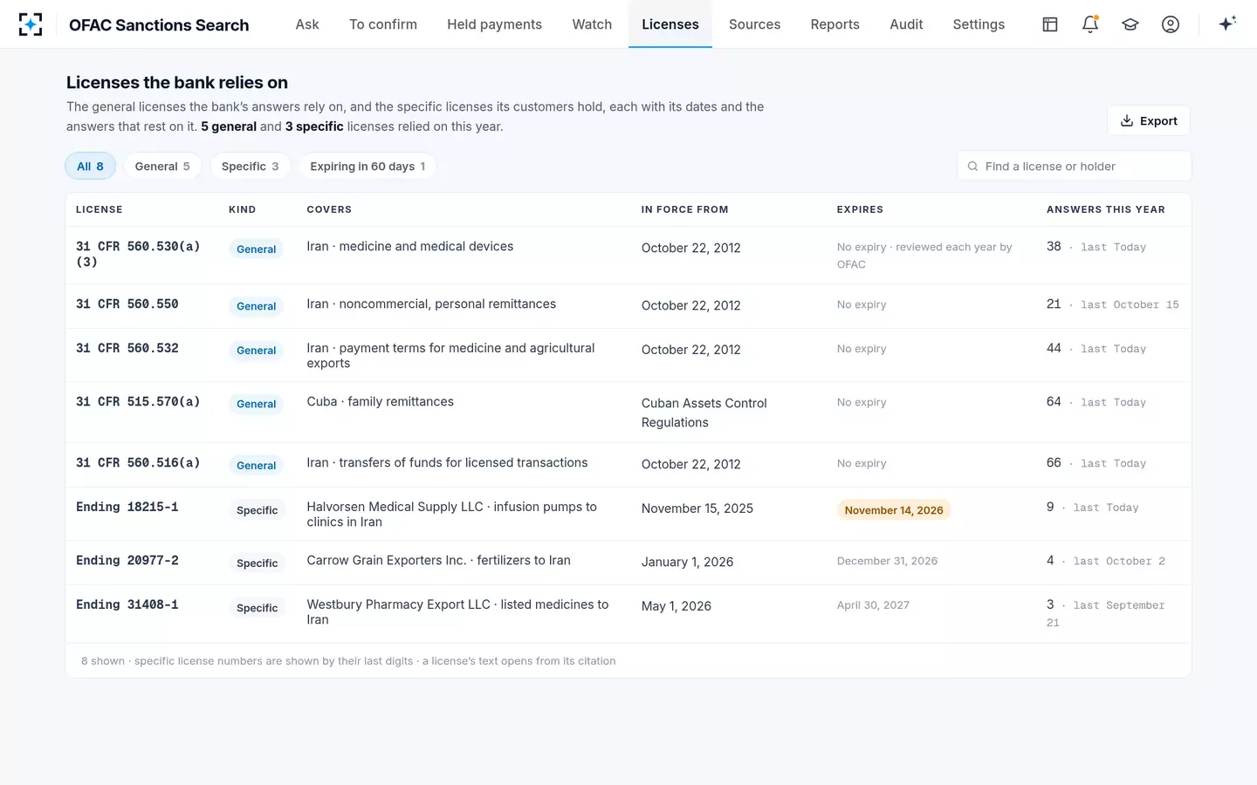Click the Cuba family remittances cell

tap(380, 402)
